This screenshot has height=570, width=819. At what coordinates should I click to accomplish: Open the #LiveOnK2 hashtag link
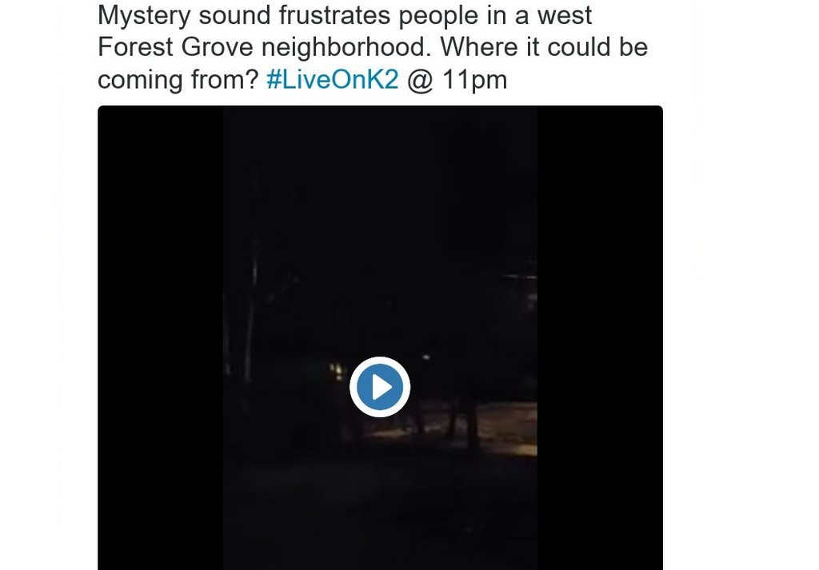(332, 79)
